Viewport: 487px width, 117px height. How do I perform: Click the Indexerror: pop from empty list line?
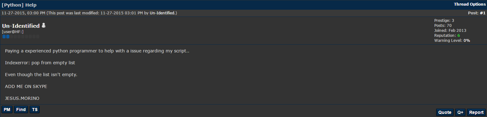coord(40,63)
